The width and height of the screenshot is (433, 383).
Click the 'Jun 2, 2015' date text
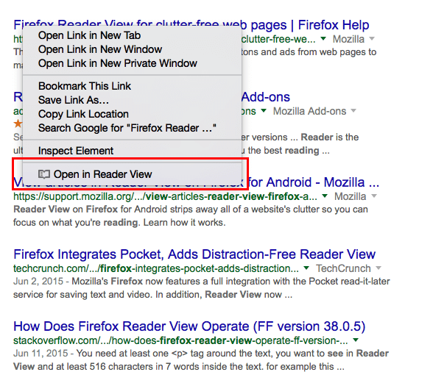(x=38, y=282)
